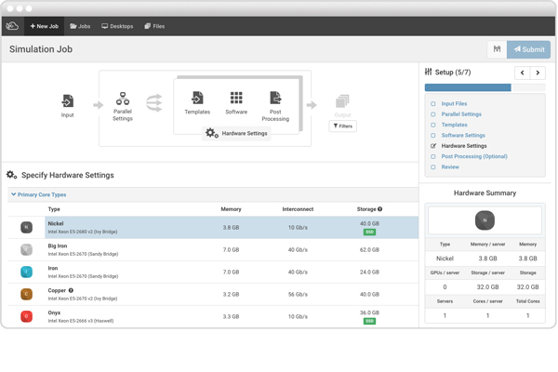The height and width of the screenshot is (372, 558).
Task: Select the Onyx core type icon
Action: pos(26,316)
